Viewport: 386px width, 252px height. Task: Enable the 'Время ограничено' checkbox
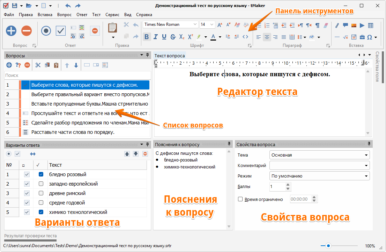pyautogui.click(x=240, y=199)
